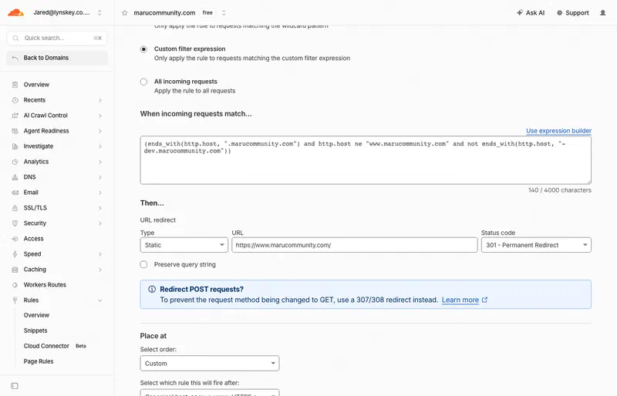Click the Investigate icon
The image size is (617, 396).
click(15, 146)
